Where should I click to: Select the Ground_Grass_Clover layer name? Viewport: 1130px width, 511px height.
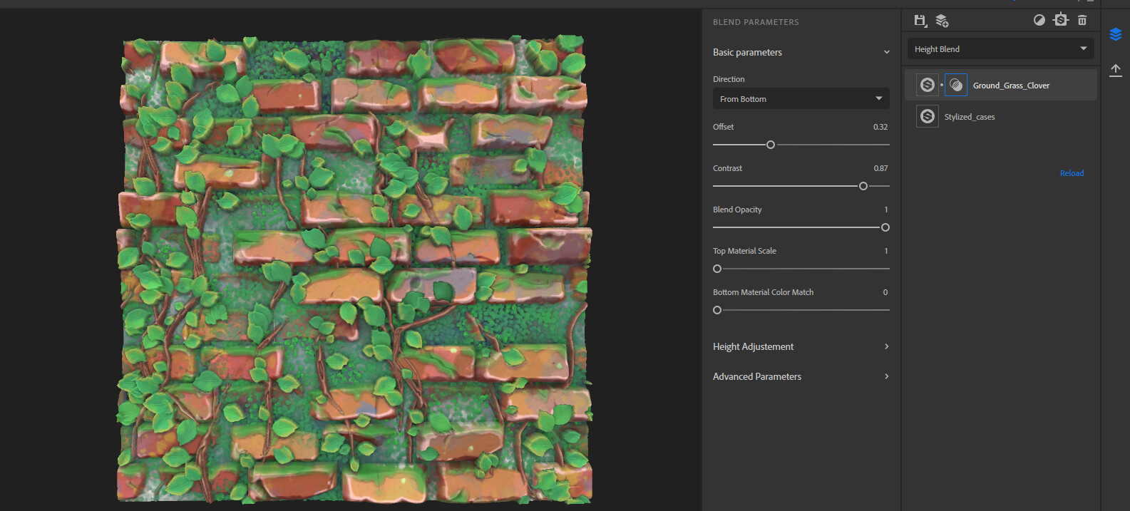pyautogui.click(x=1011, y=86)
